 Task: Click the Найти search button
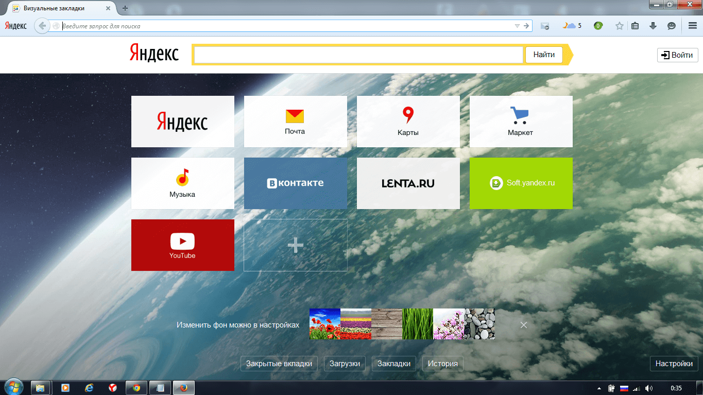[544, 55]
